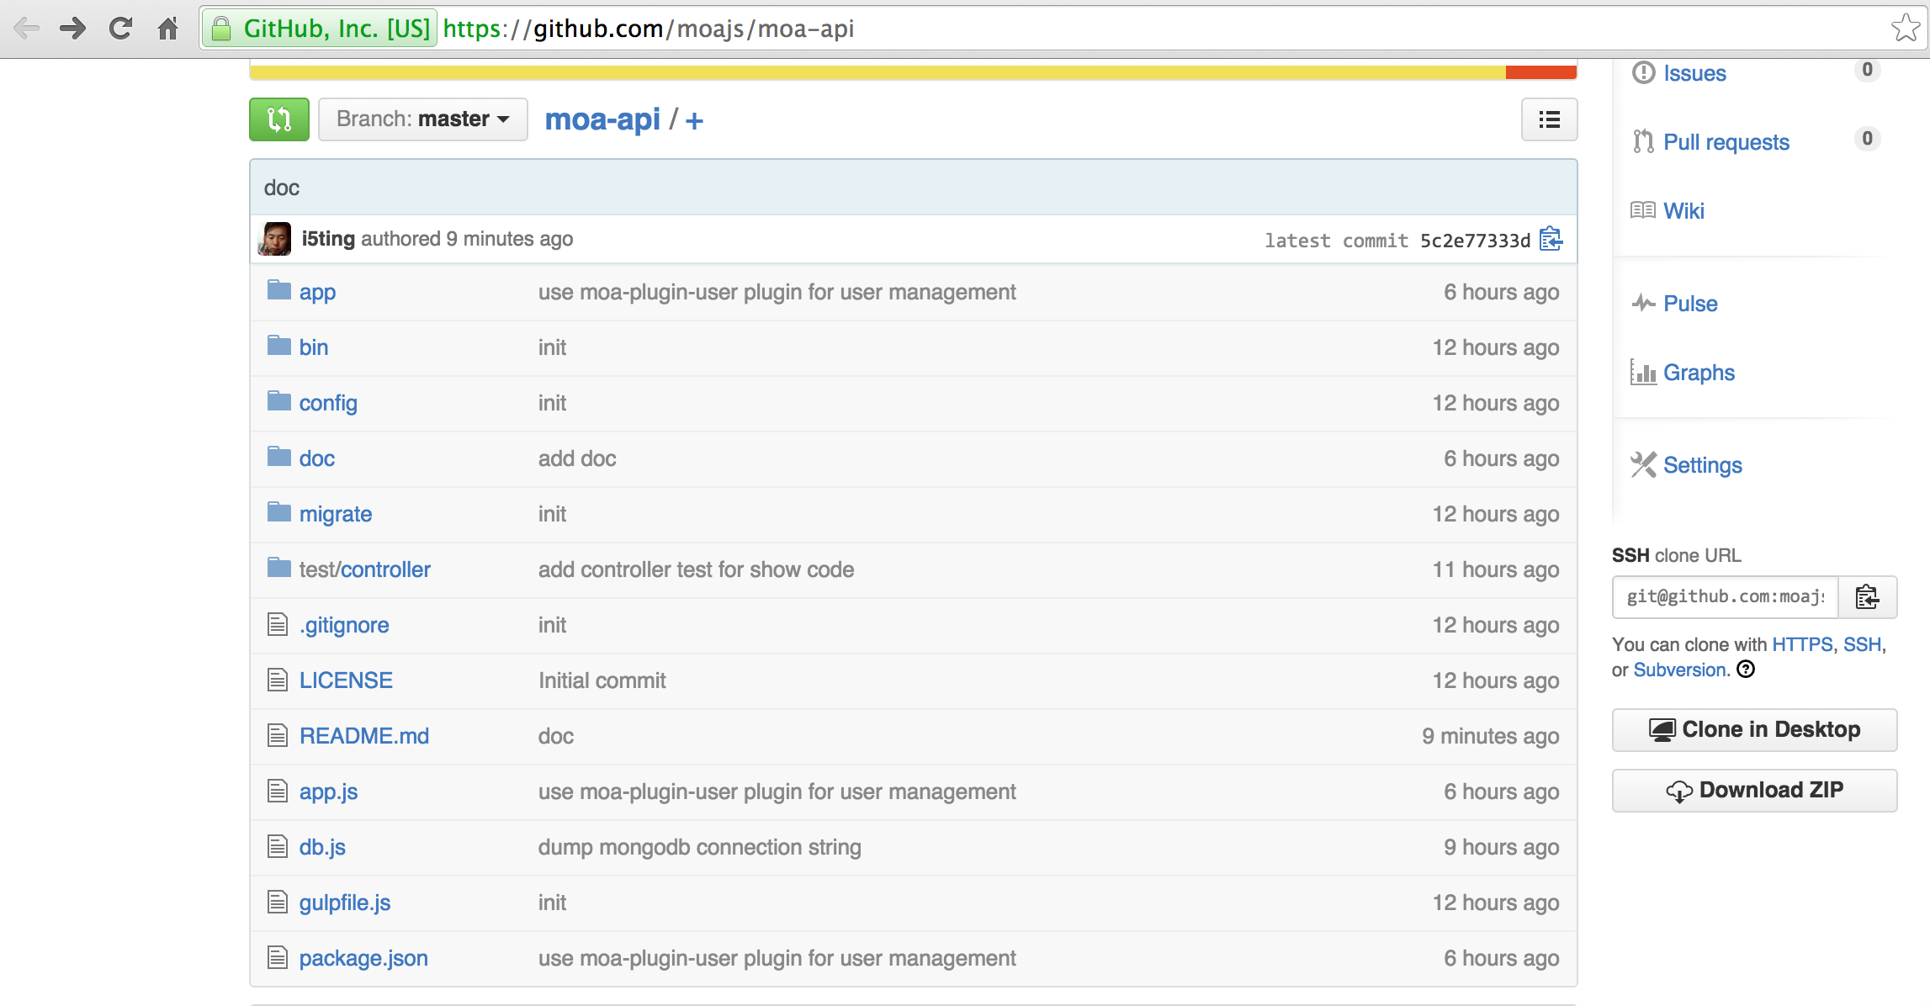Click the Graphs icon in sidebar

point(1644,372)
